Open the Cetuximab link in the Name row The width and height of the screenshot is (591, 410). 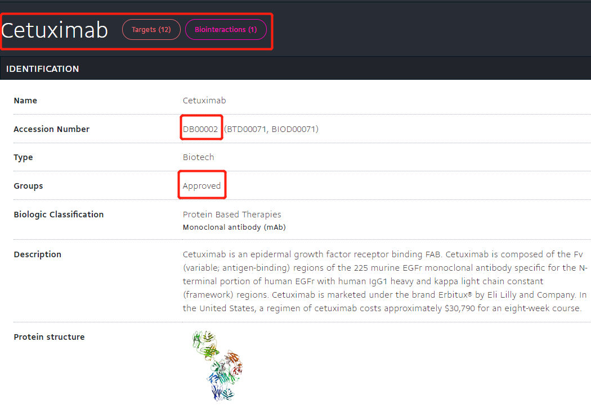click(x=204, y=100)
